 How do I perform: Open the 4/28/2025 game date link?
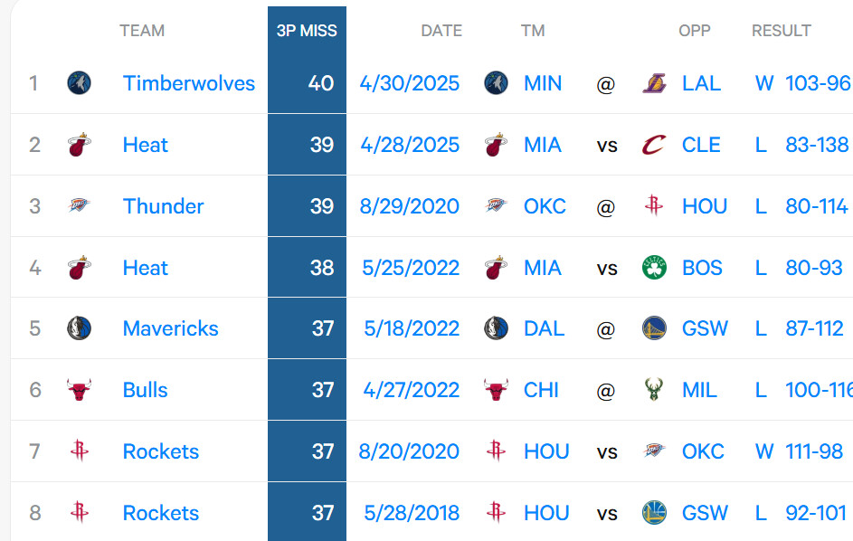tap(410, 145)
